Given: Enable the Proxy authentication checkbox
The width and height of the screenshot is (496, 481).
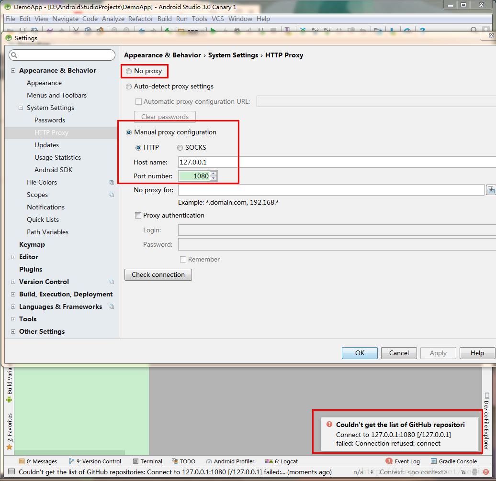Looking at the screenshot, I should [138, 215].
